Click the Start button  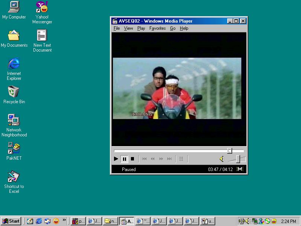(11, 221)
